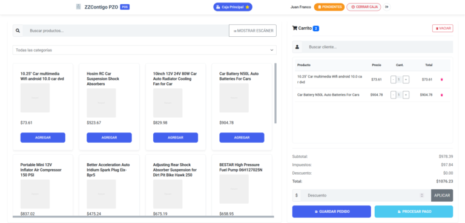Click the 10.25" Car multimedia product thumbnail
This screenshot has height=223, width=465.
tap(35, 98)
